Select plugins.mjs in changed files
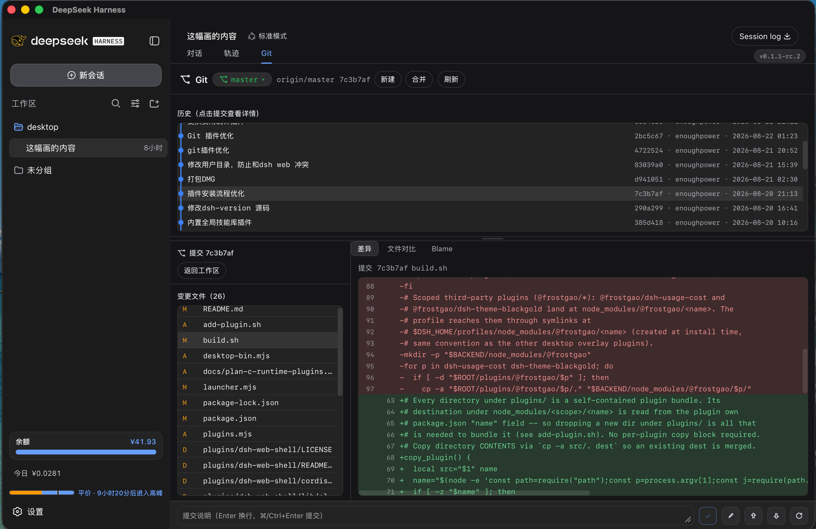Screen dimensions: 816x529 pos(258,434)
